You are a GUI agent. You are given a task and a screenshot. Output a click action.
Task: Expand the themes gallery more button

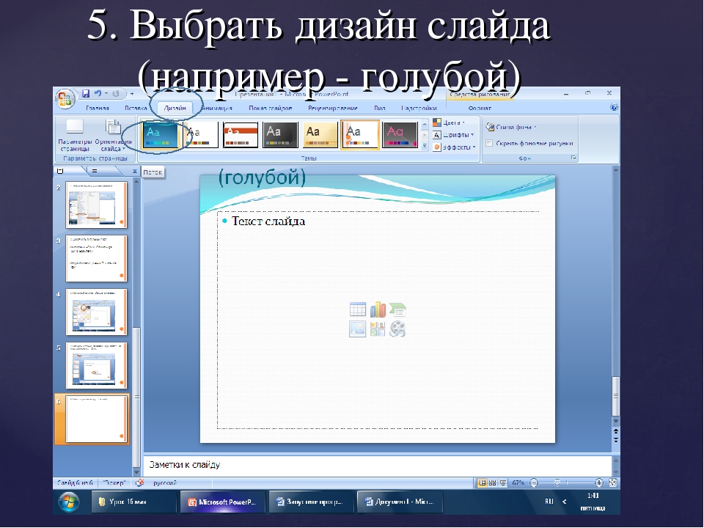point(425,145)
